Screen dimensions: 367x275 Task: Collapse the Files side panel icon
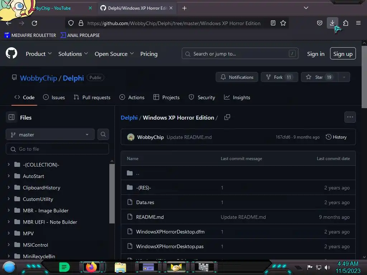click(x=11, y=117)
